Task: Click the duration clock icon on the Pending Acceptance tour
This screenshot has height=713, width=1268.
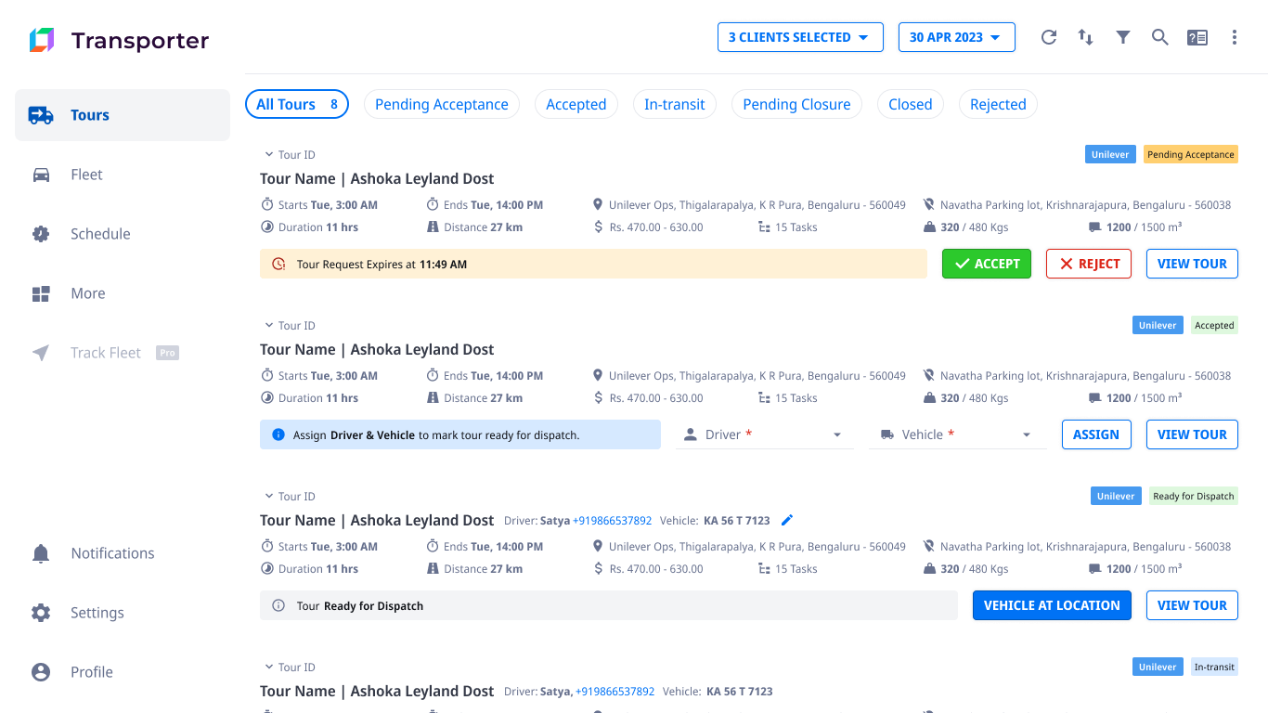Action: [x=267, y=227]
